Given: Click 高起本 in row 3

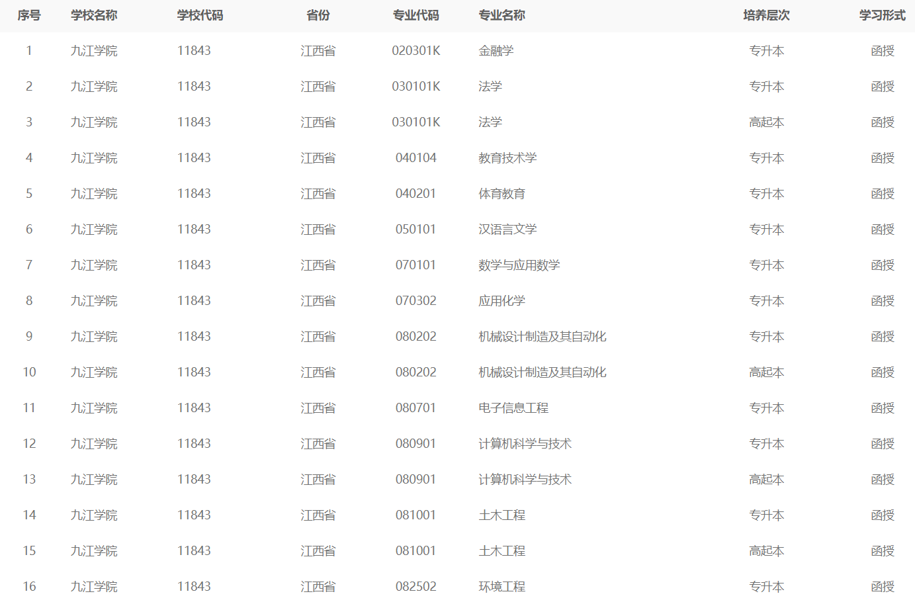Looking at the screenshot, I should pyautogui.click(x=767, y=122).
